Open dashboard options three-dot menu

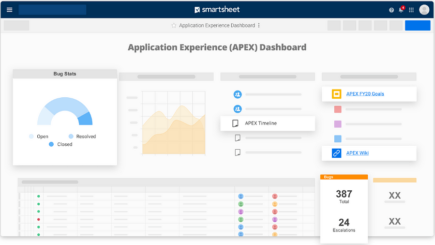click(x=259, y=25)
